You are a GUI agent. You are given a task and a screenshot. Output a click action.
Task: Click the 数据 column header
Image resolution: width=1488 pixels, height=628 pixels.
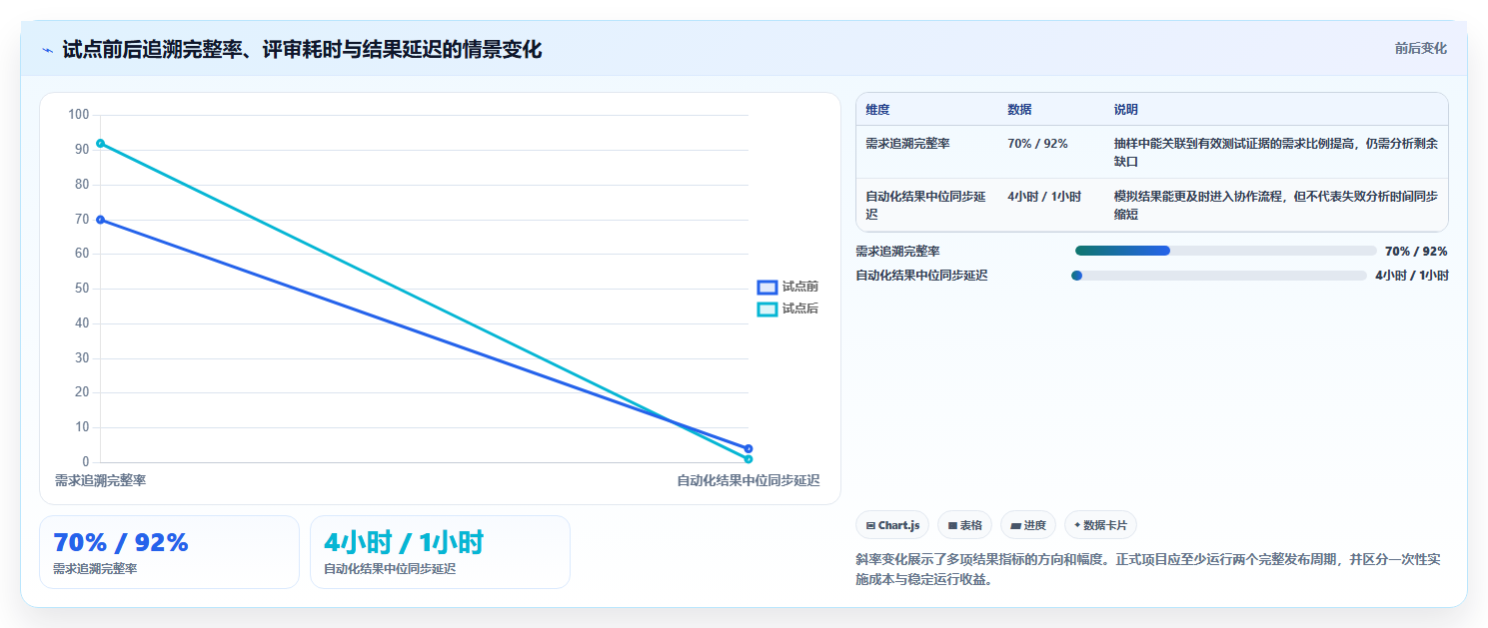1019,110
